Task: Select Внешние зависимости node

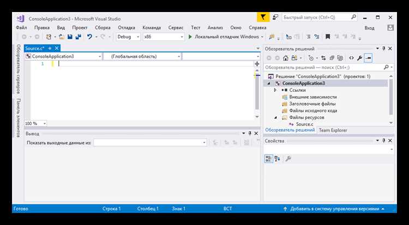Action: (313, 97)
